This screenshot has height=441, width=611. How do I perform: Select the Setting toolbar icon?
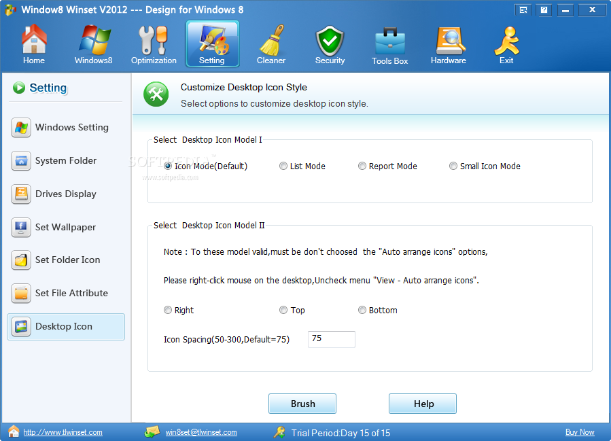click(212, 43)
